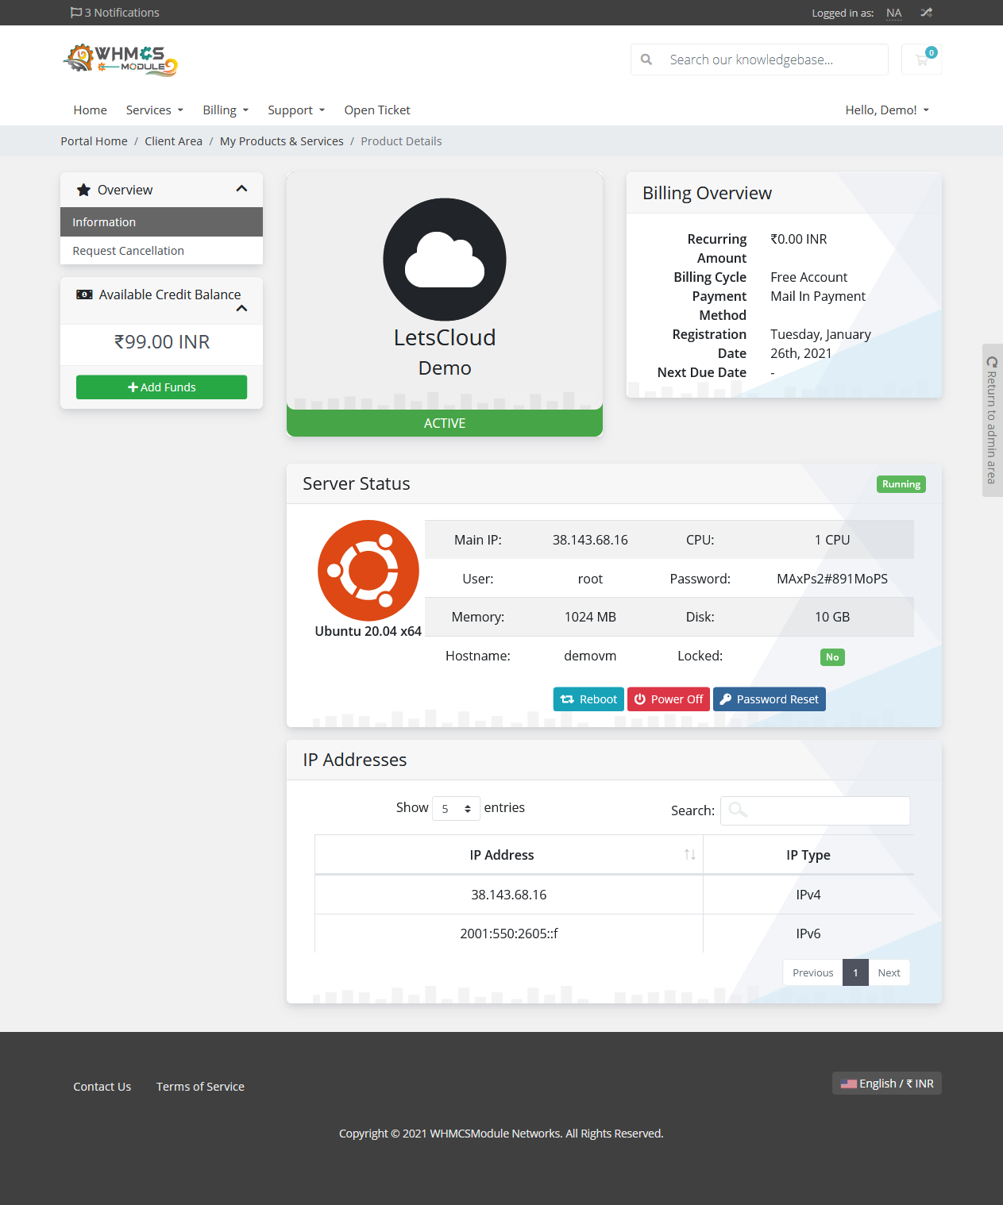Click the ACTIVE status bar
Image resolution: width=1003 pixels, height=1205 pixels.
click(445, 423)
